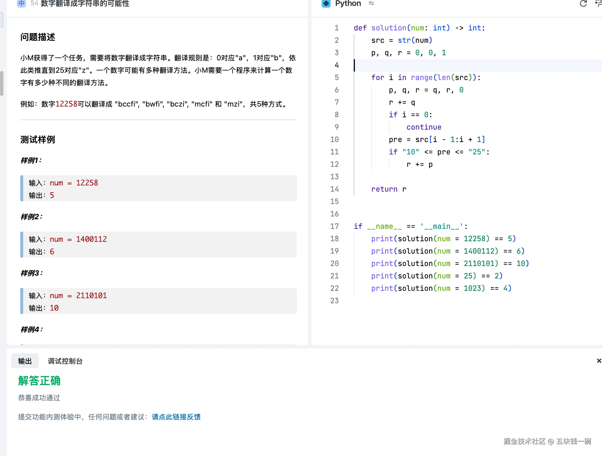Select the 输出 tab
The width and height of the screenshot is (602, 456).
pyautogui.click(x=25, y=361)
